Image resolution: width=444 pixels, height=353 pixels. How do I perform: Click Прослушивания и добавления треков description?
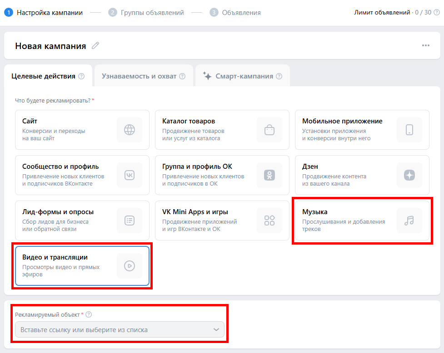click(x=344, y=225)
